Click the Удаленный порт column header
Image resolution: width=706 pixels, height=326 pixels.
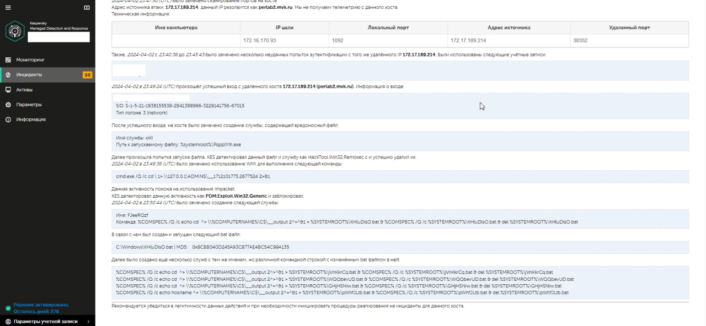click(629, 27)
